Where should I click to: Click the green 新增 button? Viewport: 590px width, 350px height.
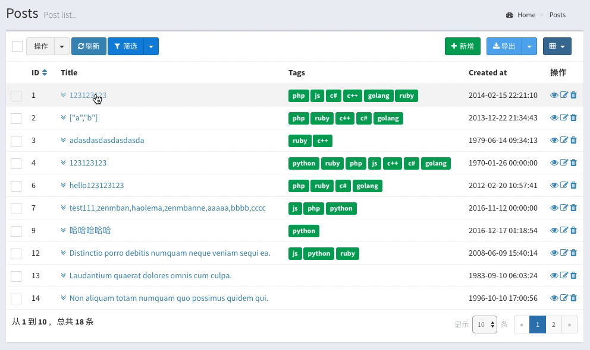(463, 46)
